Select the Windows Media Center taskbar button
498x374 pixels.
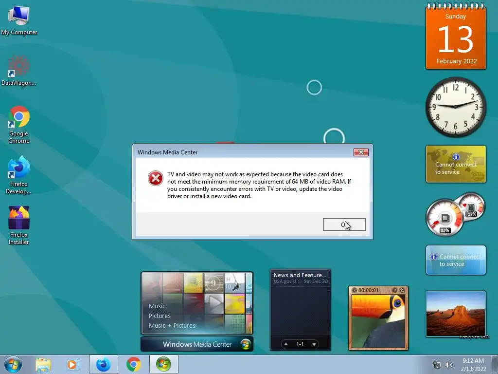pyautogui.click(x=163, y=364)
